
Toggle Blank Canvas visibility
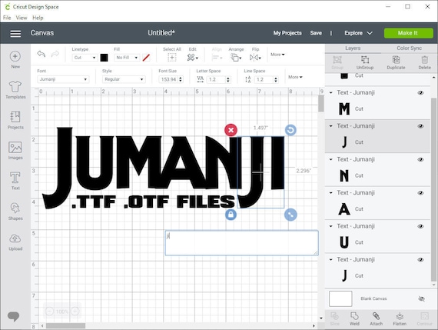click(421, 299)
